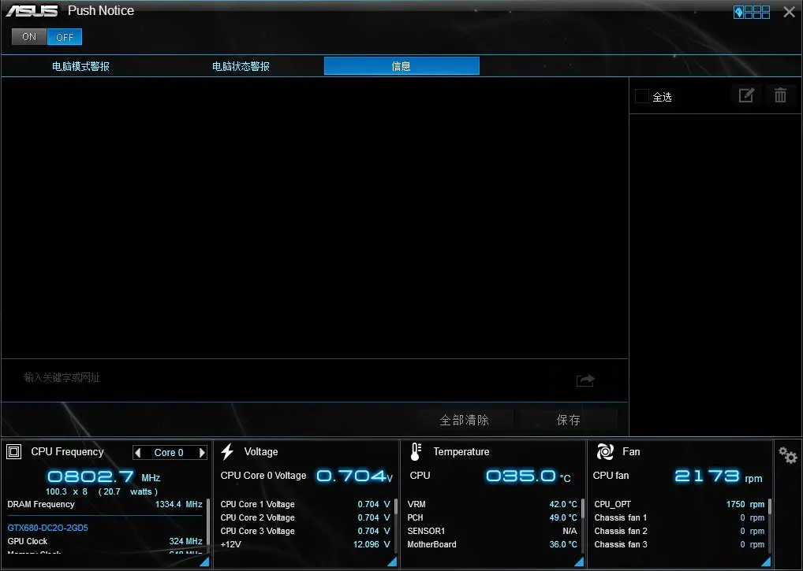This screenshot has height=571, width=803.
Task: Expand the Temperature panel corner triangle
Action: [x=579, y=562]
